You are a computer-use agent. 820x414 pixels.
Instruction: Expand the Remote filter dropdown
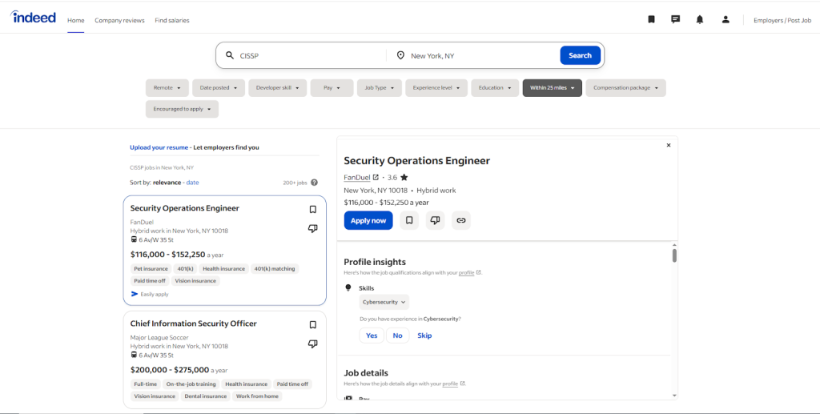click(x=167, y=88)
